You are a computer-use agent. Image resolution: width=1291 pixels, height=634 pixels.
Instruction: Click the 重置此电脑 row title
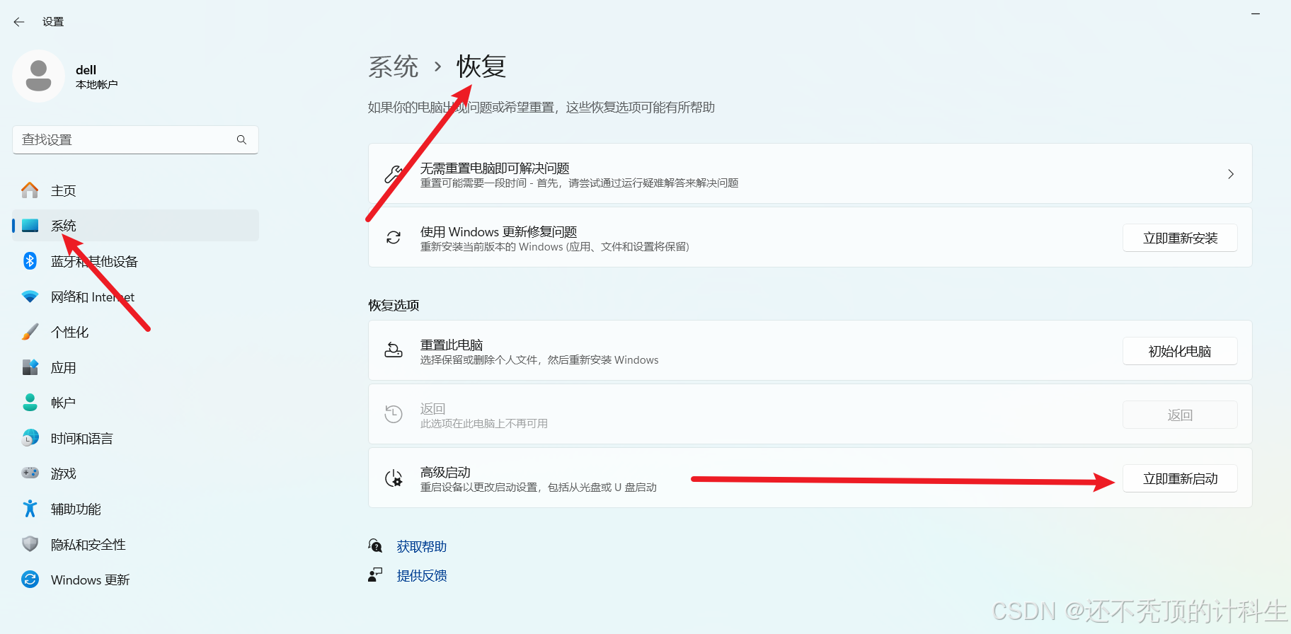point(452,345)
